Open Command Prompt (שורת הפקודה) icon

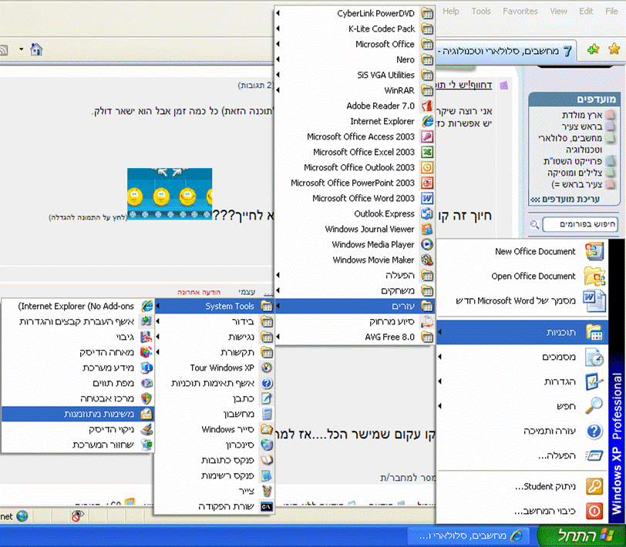(267, 506)
